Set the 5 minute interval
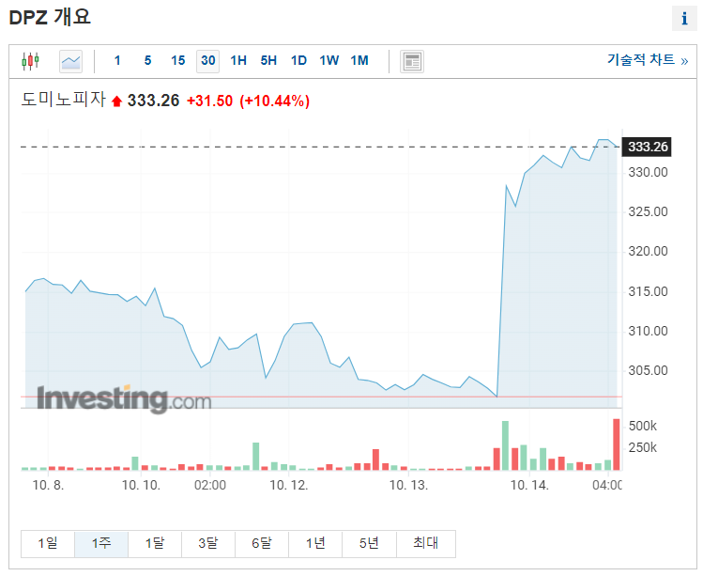This screenshot has height=576, width=703. pos(147,61)
